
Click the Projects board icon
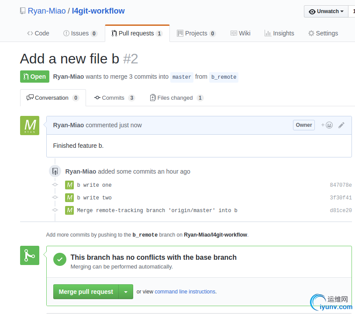point(180,33)
